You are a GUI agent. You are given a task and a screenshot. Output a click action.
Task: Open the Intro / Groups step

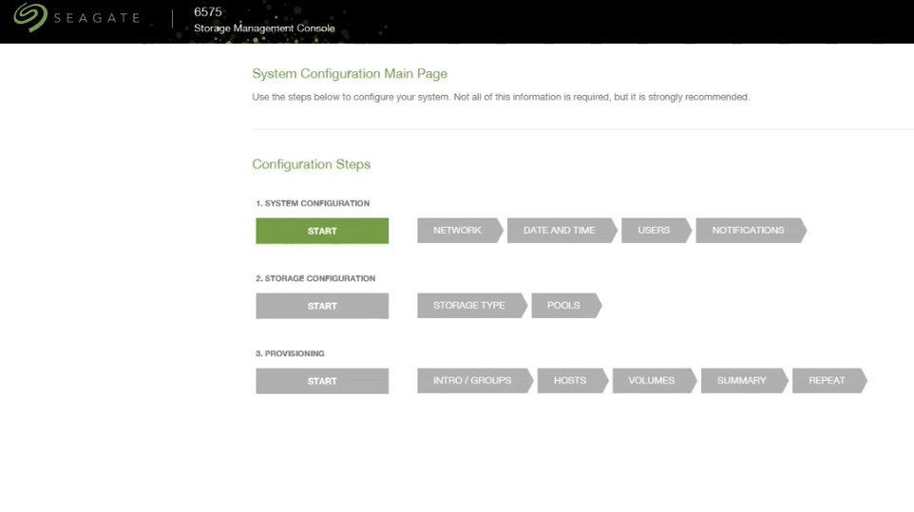(474, 380)
